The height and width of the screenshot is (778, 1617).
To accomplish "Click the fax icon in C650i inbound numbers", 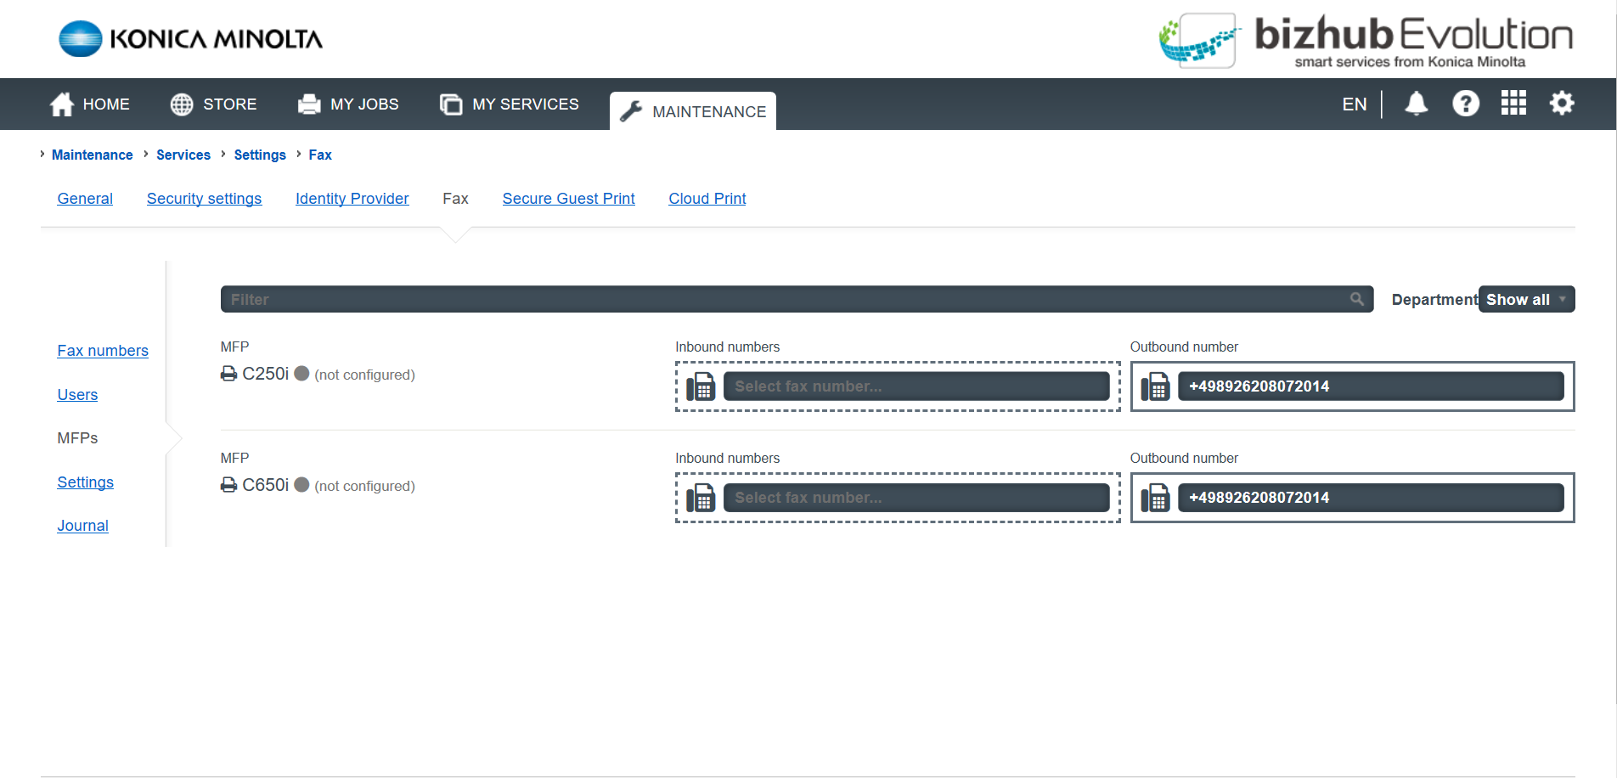I will click(701, 498).
